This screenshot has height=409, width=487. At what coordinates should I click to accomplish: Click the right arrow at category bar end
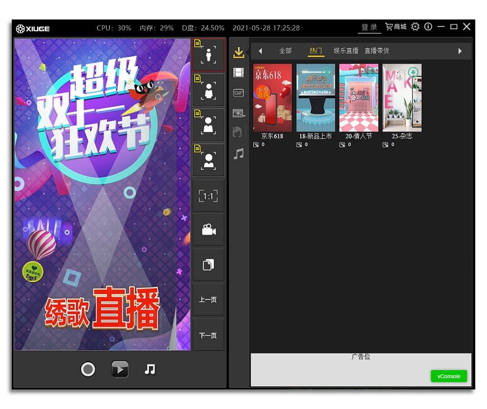[460, 51]
